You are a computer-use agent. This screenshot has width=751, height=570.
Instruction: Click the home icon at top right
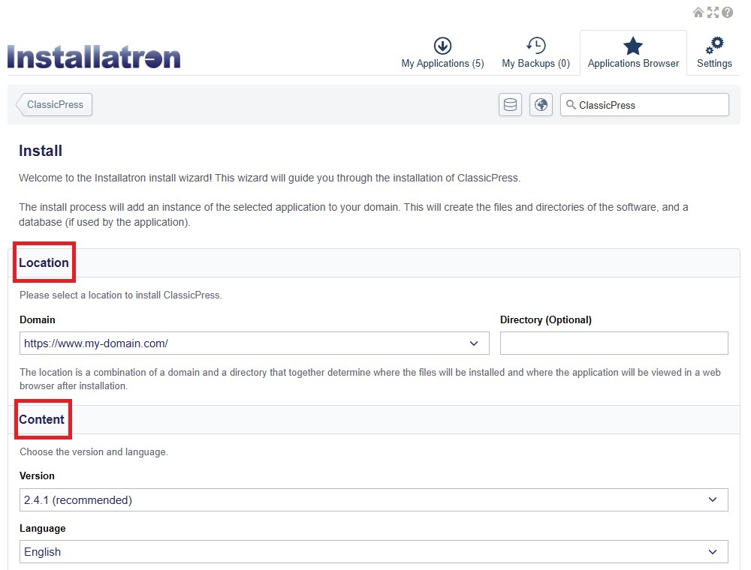[698, 12]
